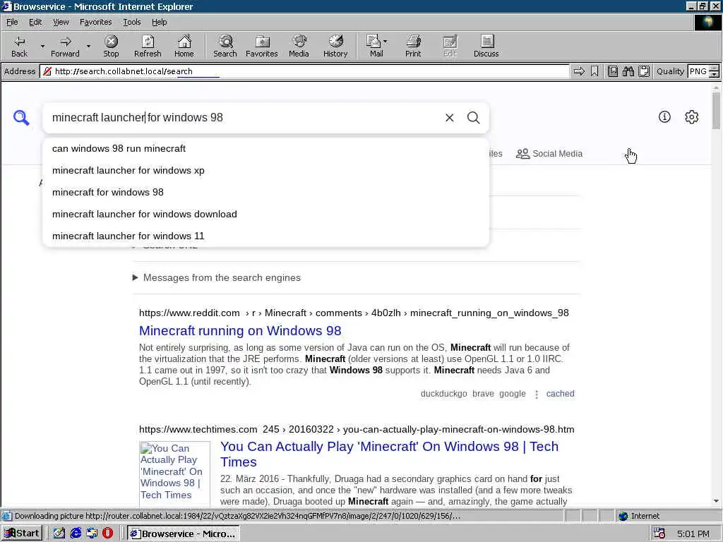Open the Discuss toolbar button

coord(486,46)
